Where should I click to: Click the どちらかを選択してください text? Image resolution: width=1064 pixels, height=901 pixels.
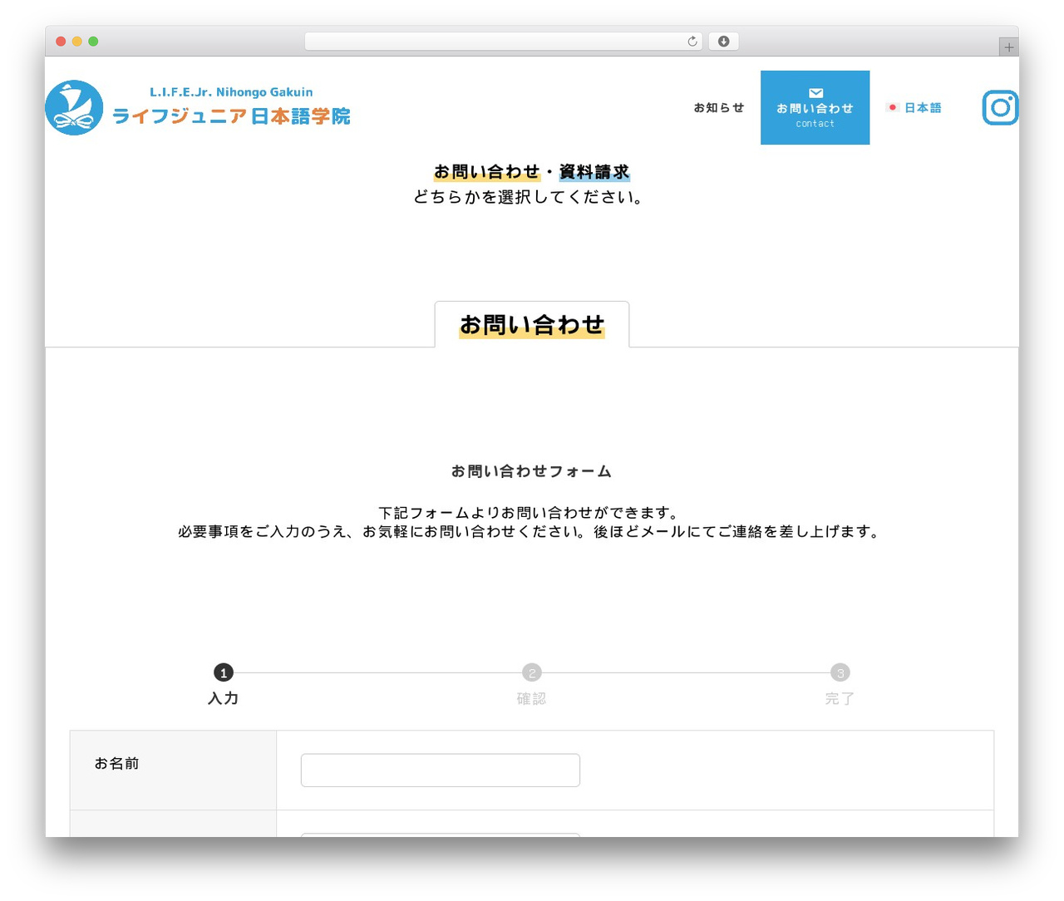529,197
